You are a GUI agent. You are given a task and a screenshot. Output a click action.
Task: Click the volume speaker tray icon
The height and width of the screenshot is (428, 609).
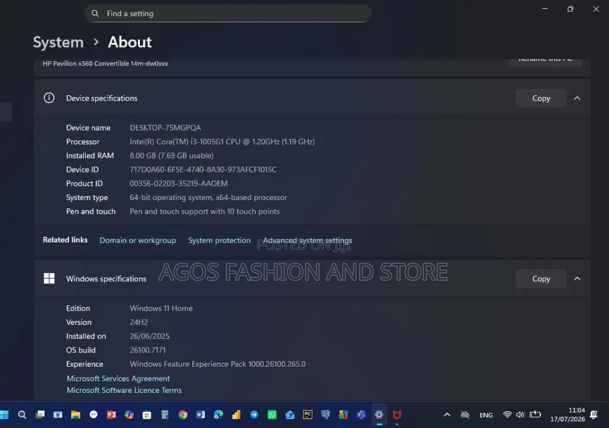click(520, 415)
